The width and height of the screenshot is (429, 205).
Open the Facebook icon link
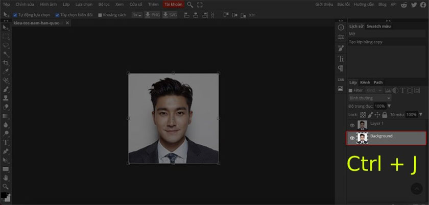pos(423,5)
